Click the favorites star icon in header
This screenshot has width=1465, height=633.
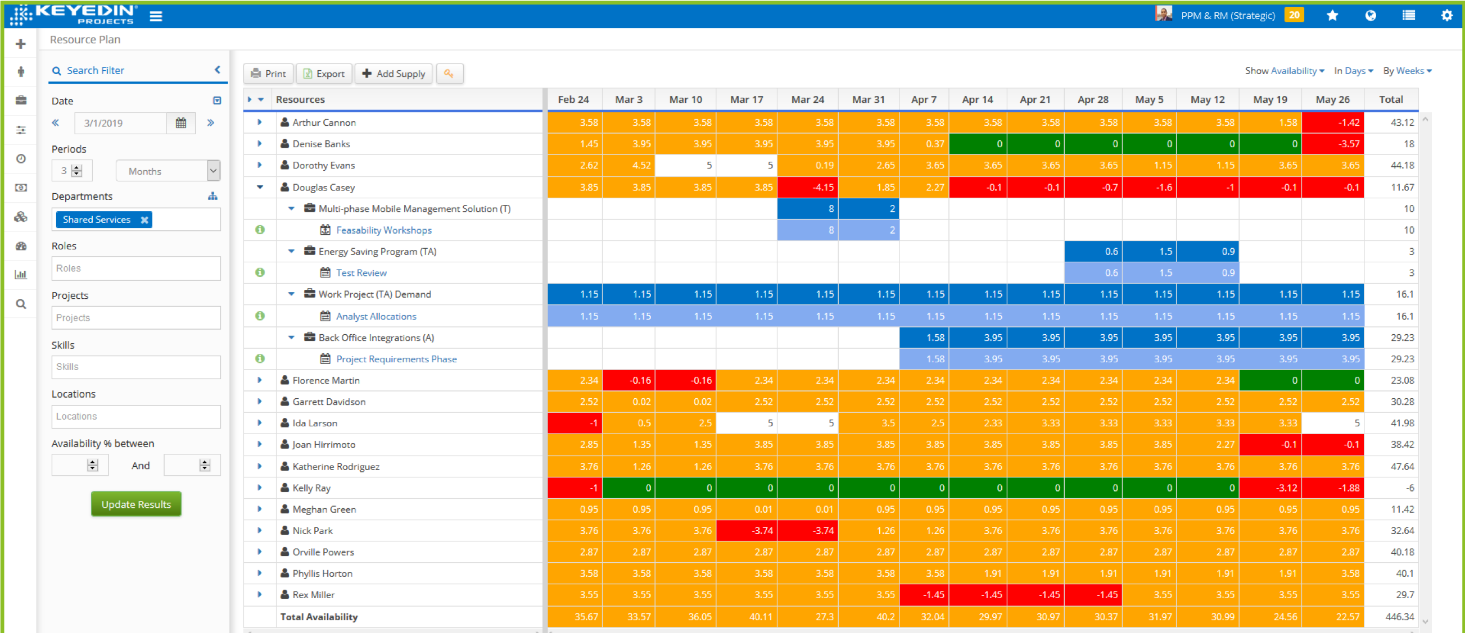point(1332,15)
